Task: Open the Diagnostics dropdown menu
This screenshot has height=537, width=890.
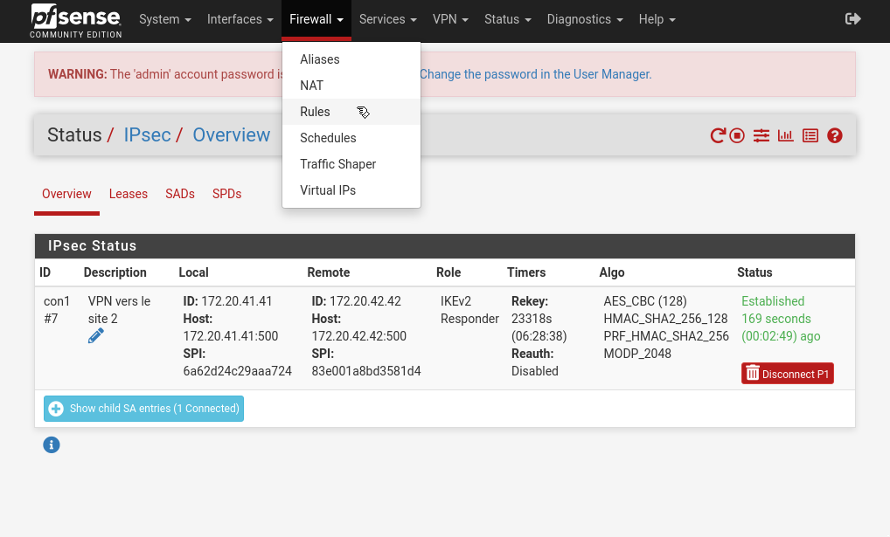Action: click(x=585, y=19)
